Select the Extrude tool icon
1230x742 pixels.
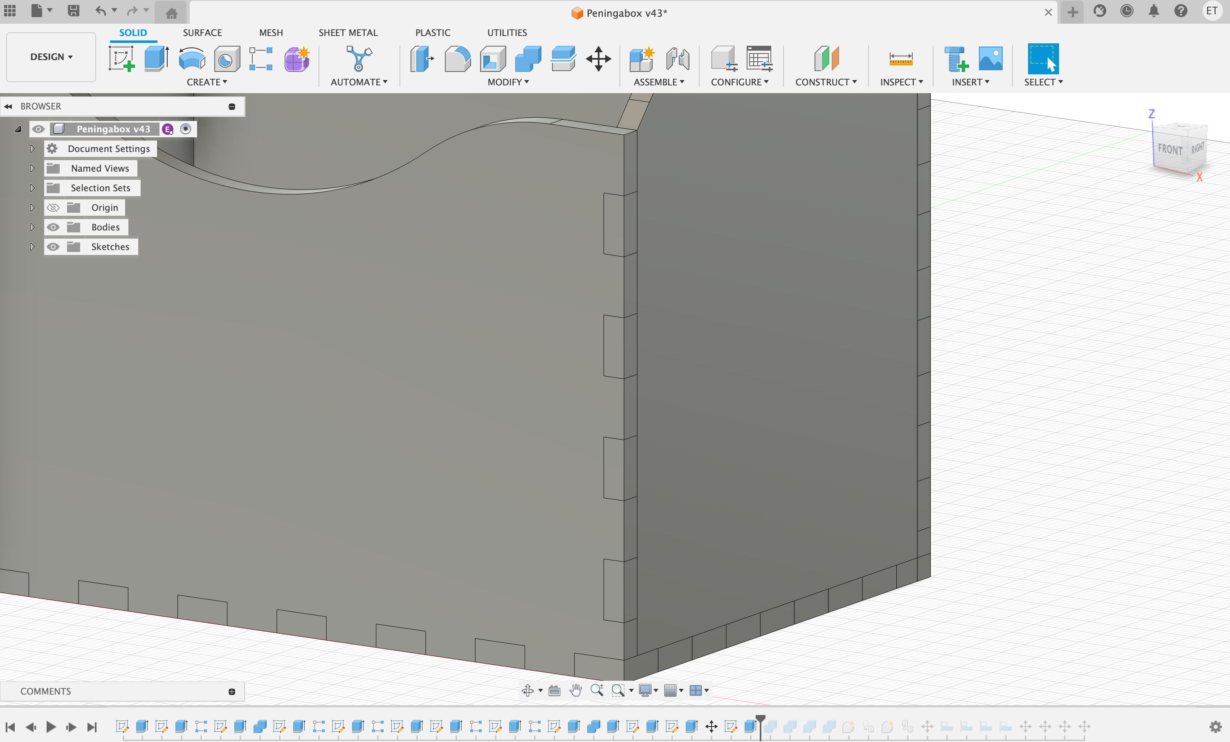(157, 59)
